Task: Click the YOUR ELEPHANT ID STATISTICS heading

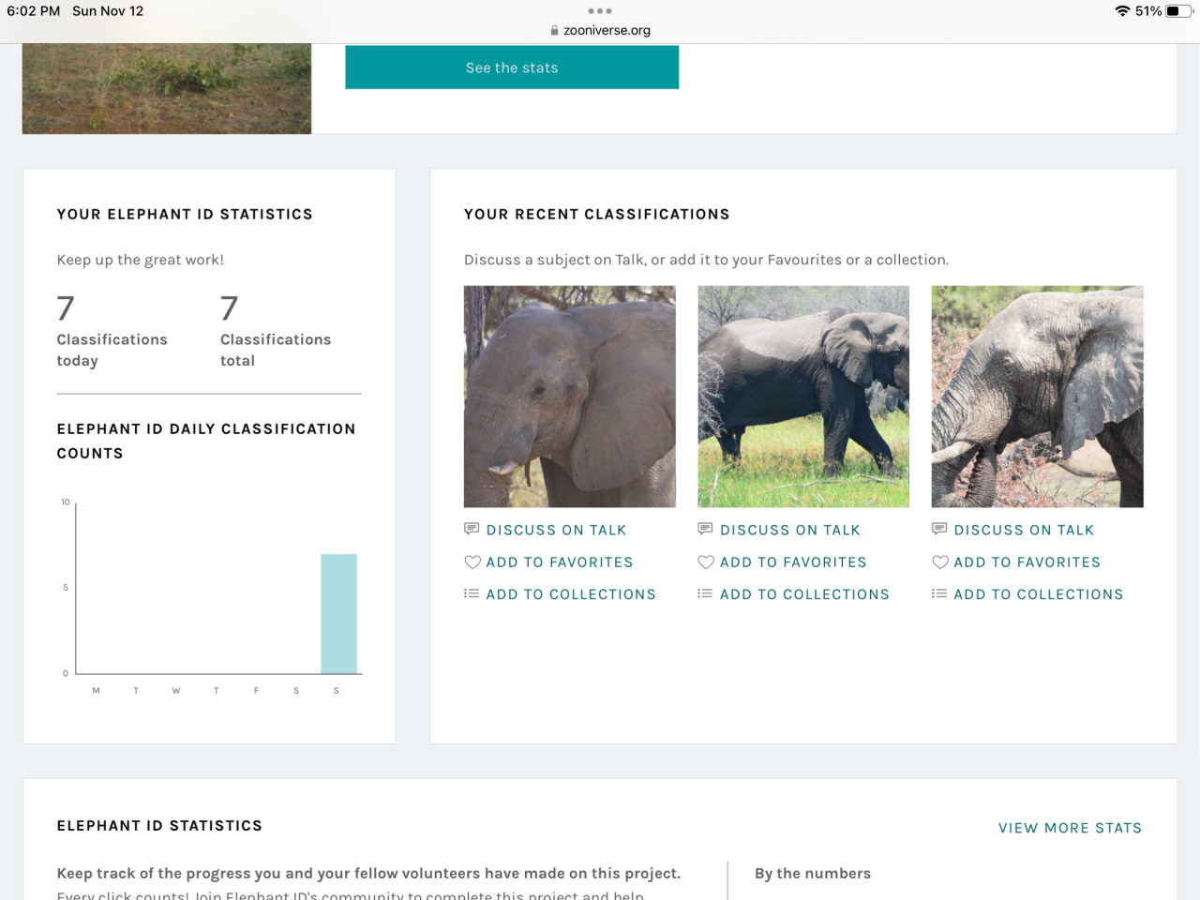Action: (x=185, y=214)
